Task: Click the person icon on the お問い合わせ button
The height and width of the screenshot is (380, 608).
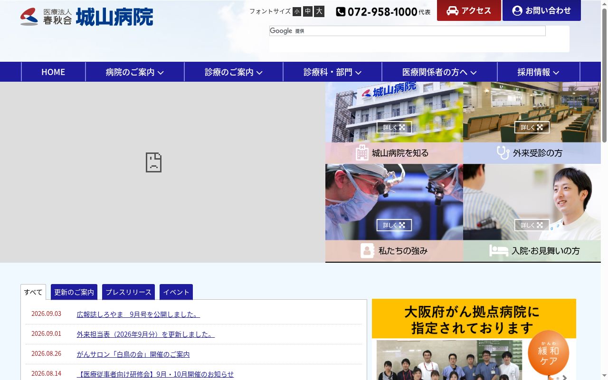Action: [517, 10]
